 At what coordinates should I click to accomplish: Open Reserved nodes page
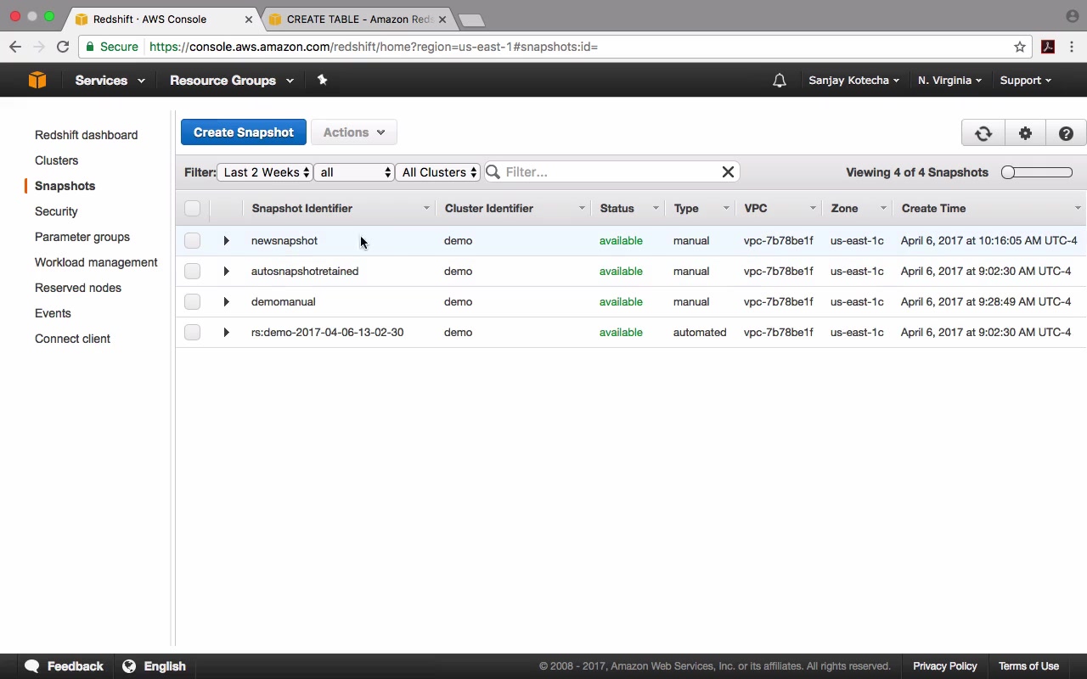click(x=78, y=288)
